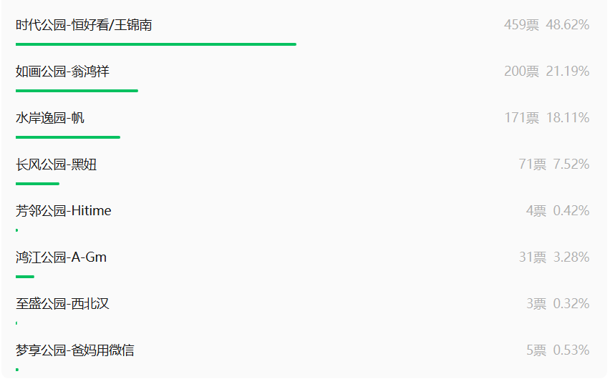Click the green bar beneath 水岸逸园-帆

pyautogui.click(x=68, y=137)
